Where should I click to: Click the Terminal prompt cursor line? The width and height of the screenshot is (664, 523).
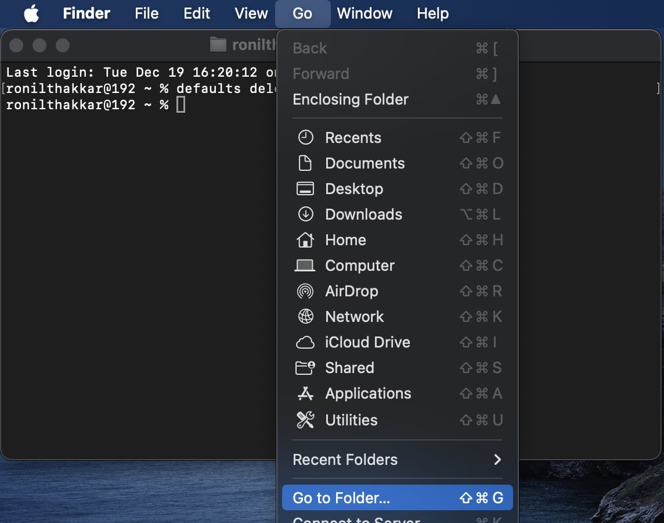(x=95, y=105)
